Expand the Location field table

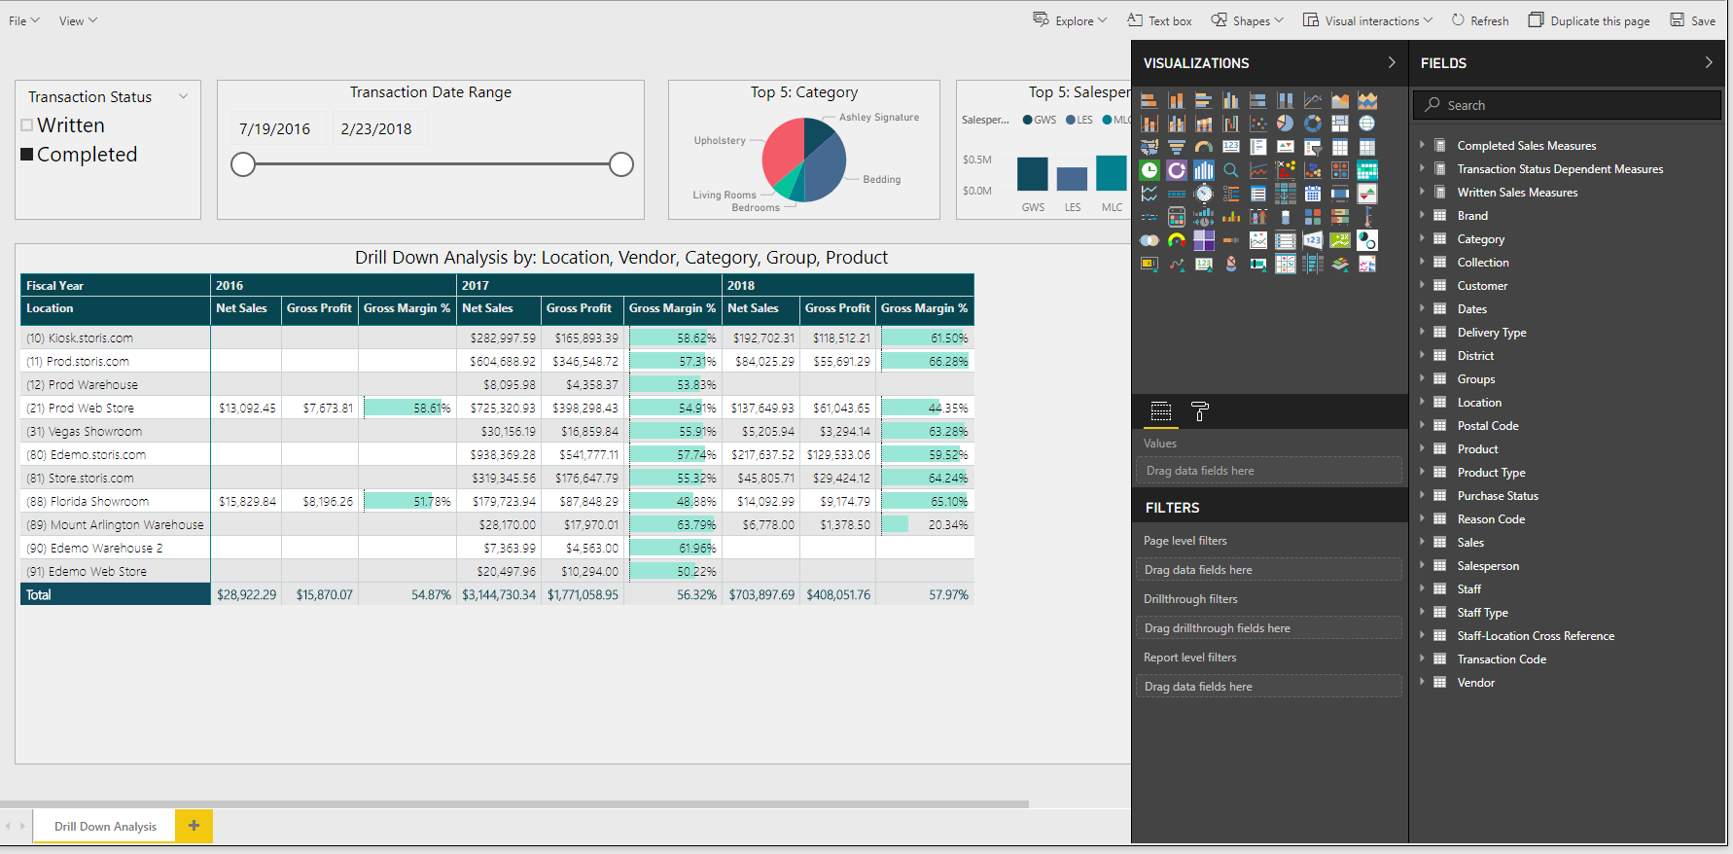point(1422,402)
